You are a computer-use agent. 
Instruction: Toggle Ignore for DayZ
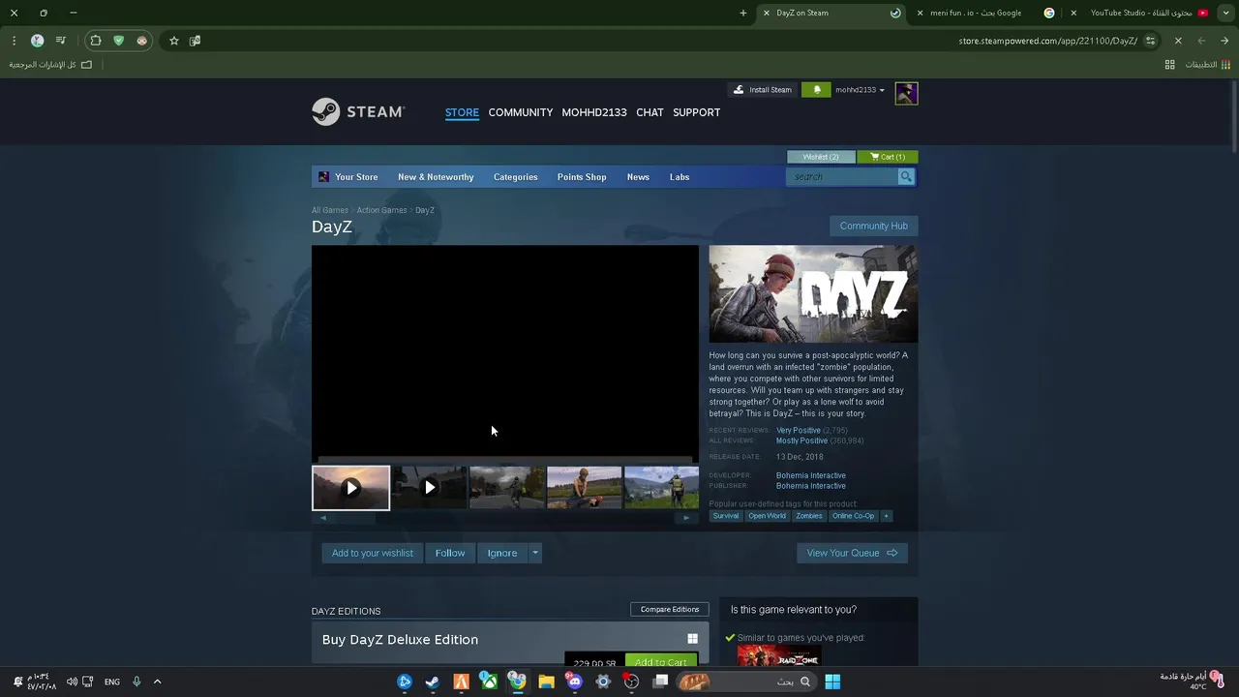coord(502,553)
